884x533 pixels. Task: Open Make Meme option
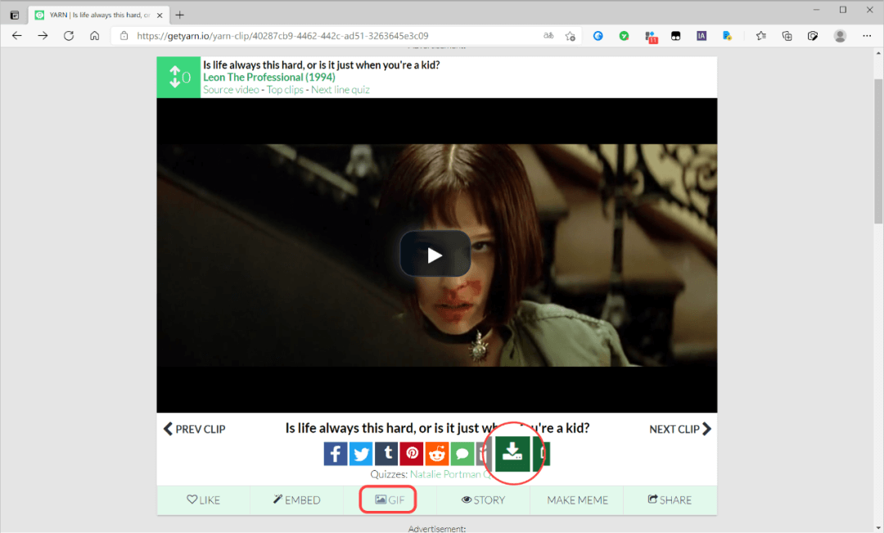[577, 499]
